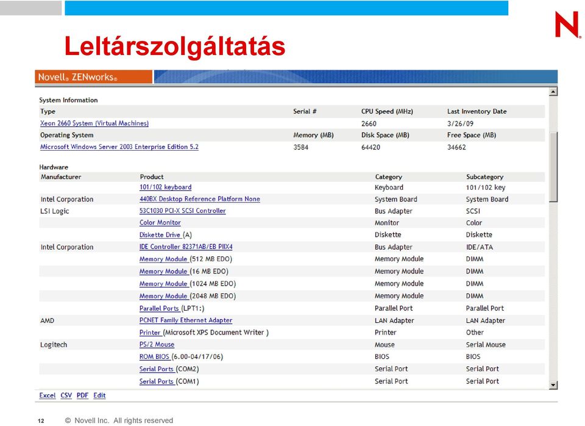The height and width of the screenshot is (426, 585).
Task: Open Xeon 2660 System (Virtual Machines) link
Action: tap(94, 123)
